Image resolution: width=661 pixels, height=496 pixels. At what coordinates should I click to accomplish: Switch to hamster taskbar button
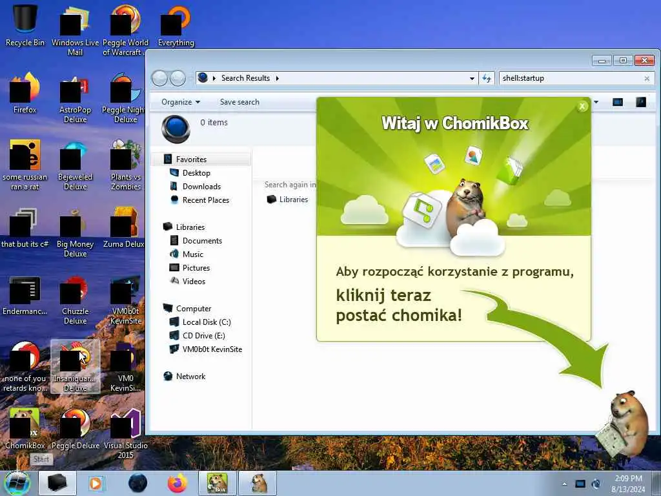coord(258,483)
